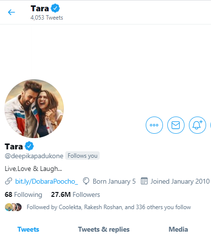Switch to the Tweets tab

click(28, 229)
